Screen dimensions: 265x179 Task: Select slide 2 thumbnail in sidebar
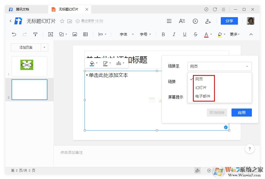coord(29,89)
